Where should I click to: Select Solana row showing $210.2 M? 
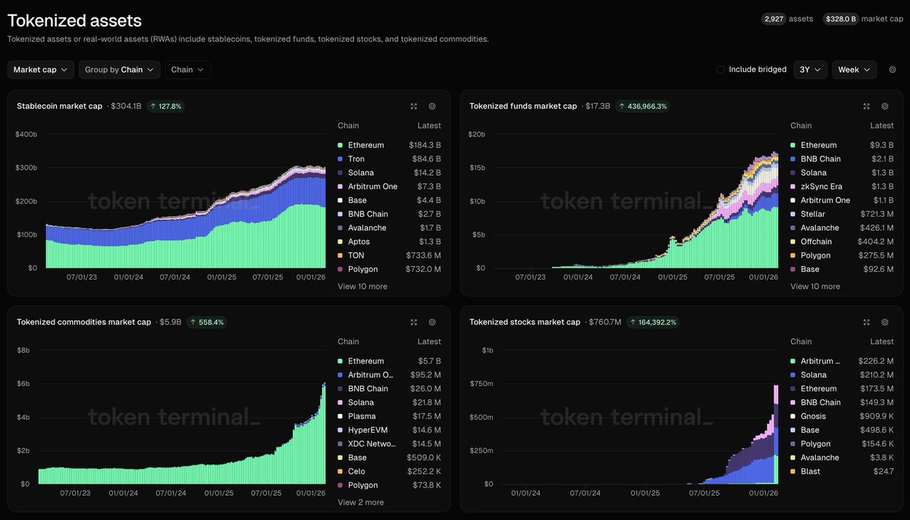point(842,375)
